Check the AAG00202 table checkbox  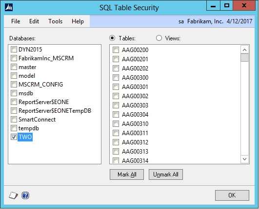tap(116, 69)
